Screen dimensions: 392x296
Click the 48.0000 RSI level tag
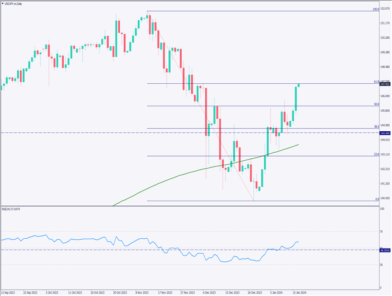click(x=384, y=250)
